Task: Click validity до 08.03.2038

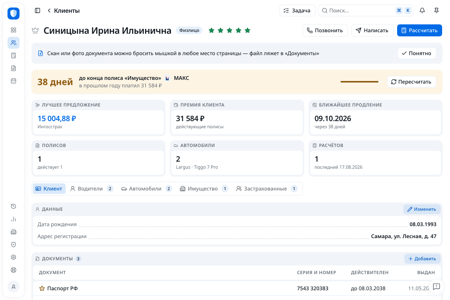Action: 368,288
